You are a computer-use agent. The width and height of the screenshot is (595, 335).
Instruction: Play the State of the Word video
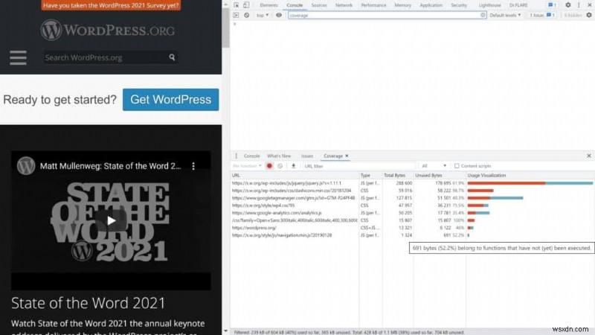[x=111, y=220]
